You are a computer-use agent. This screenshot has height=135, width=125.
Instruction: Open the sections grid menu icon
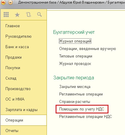[x=6, y=15]
